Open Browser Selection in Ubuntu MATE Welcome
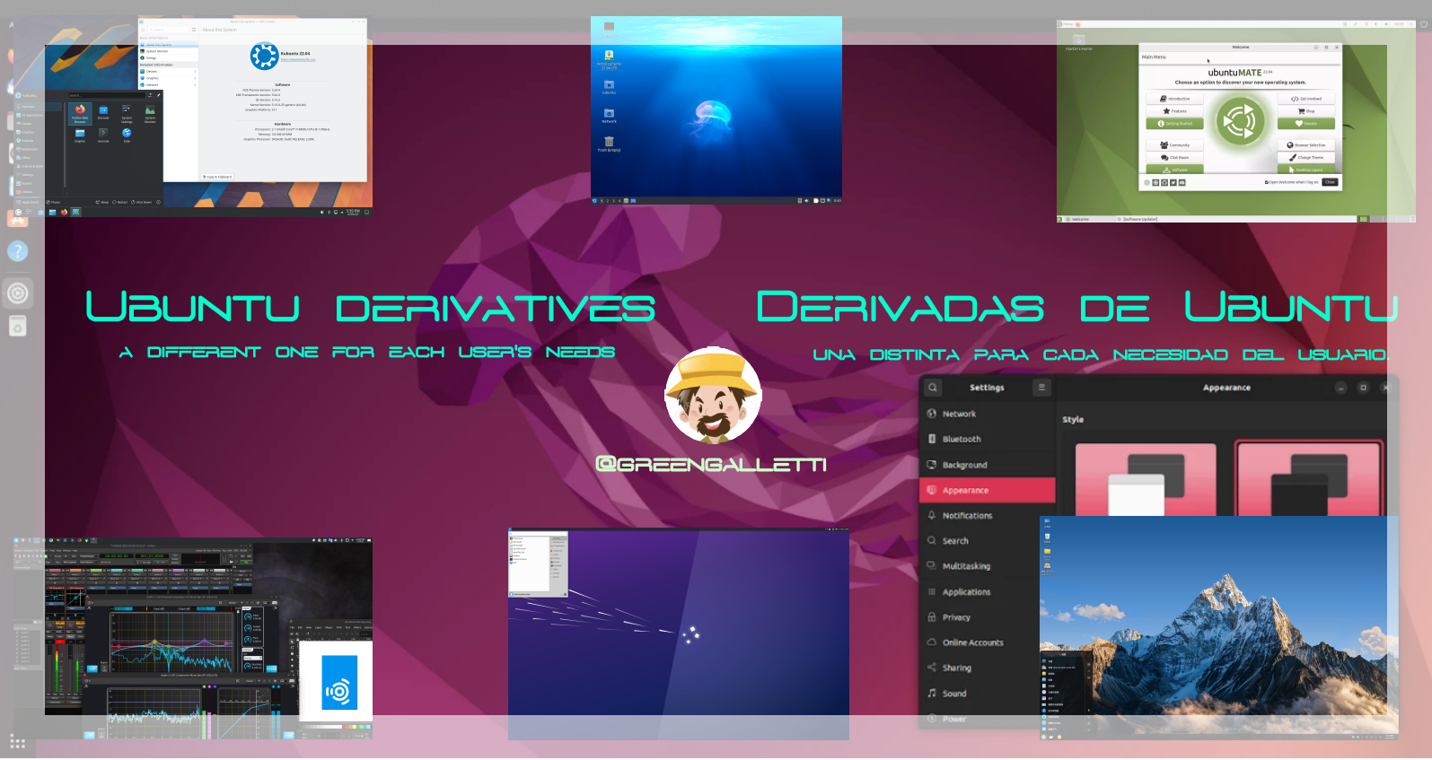 tap(1306, 145)
